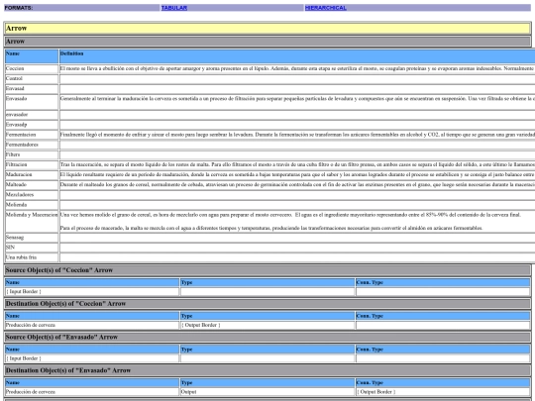Select the Control name cell
The width and height of the screenshot is (535, 401).
coord(32,79)
